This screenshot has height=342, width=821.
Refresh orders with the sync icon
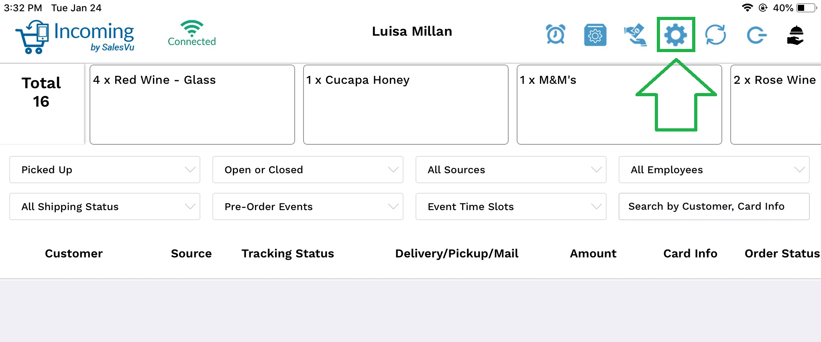click(x=715, y=35)
